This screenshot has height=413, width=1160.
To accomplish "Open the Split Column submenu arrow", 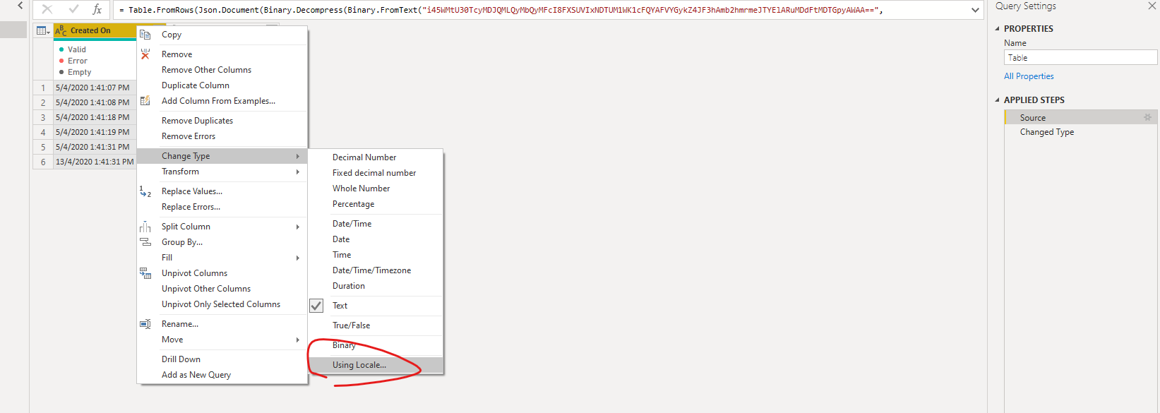I will 298,227.
